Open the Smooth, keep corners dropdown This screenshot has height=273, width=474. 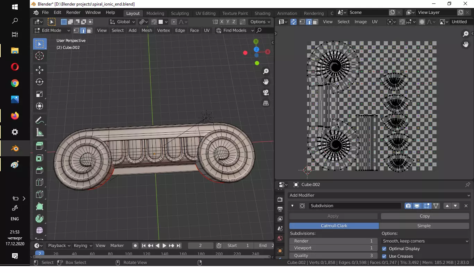[x=425, y=241]
